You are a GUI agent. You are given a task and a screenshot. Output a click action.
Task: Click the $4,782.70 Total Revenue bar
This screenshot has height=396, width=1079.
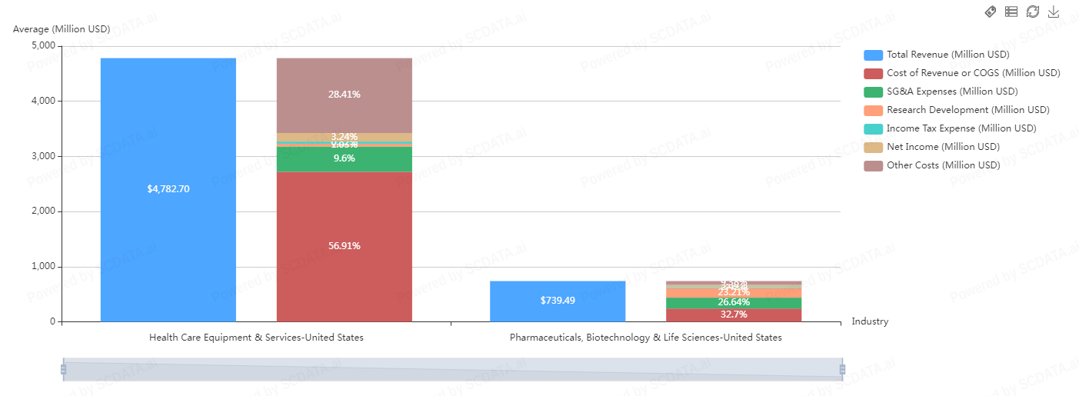click(x=168, y=188)
